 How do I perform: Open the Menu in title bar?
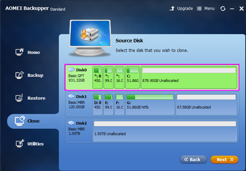click(x=206, y=9)
